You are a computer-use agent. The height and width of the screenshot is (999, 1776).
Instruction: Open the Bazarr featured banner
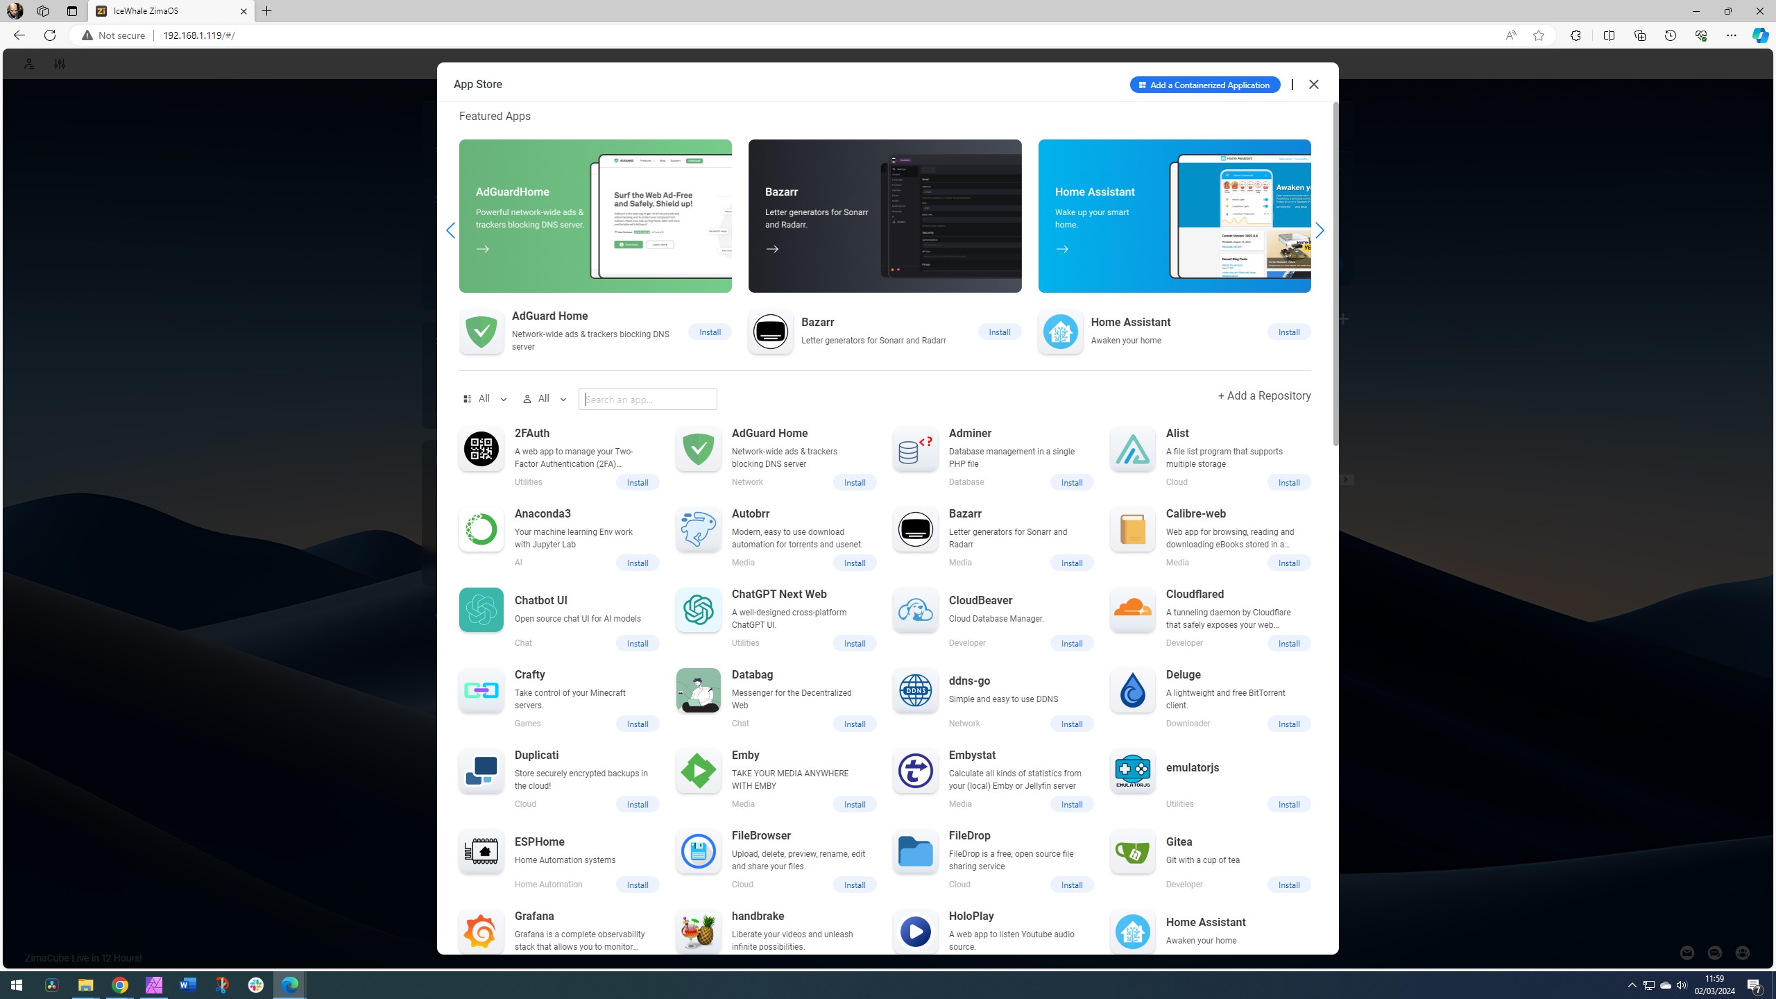(x=885, y=216)
